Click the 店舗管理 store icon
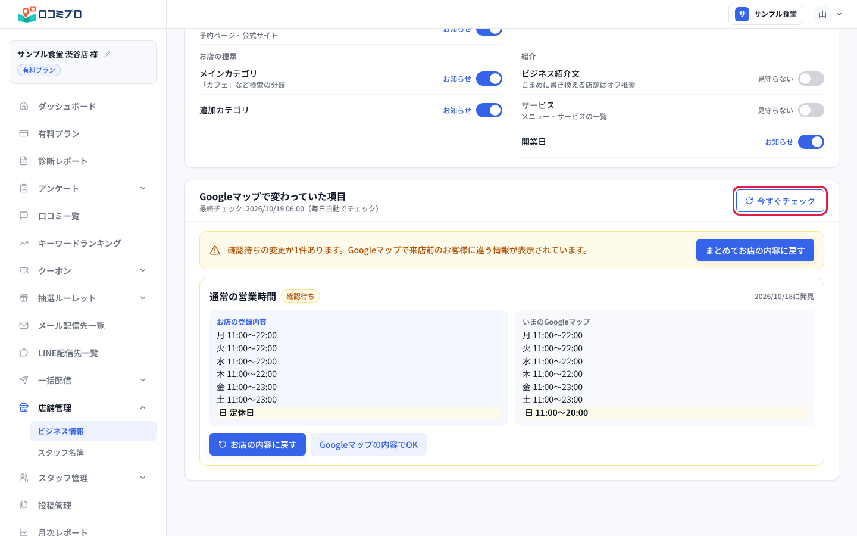Image resolution: width=857 pixels, height=536 pixels. point(24,407)
